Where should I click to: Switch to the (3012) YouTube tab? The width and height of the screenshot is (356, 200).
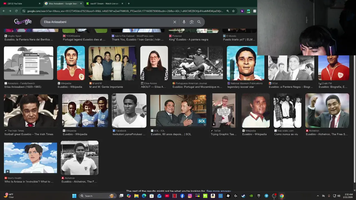click(21, 4)
